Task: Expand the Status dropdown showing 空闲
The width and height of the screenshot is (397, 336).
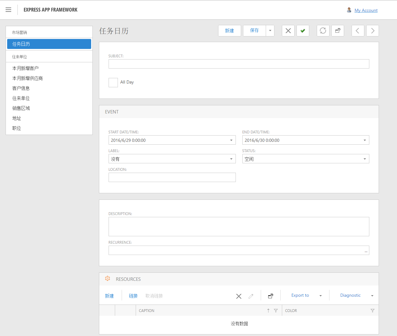Action: [x=365, y=159]
